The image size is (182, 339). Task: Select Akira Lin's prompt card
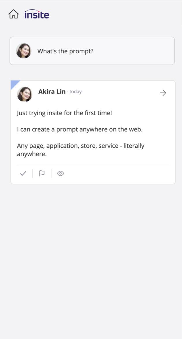click(92, 133)
